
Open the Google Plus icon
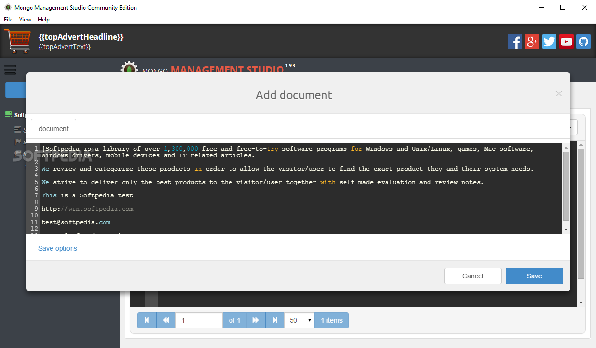(x=532, y=41)
